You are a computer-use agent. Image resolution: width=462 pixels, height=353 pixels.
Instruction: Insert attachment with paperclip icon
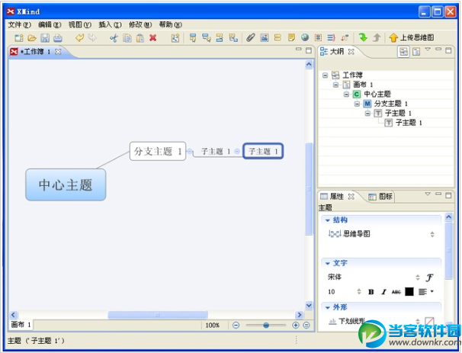[x=251, y=37]
